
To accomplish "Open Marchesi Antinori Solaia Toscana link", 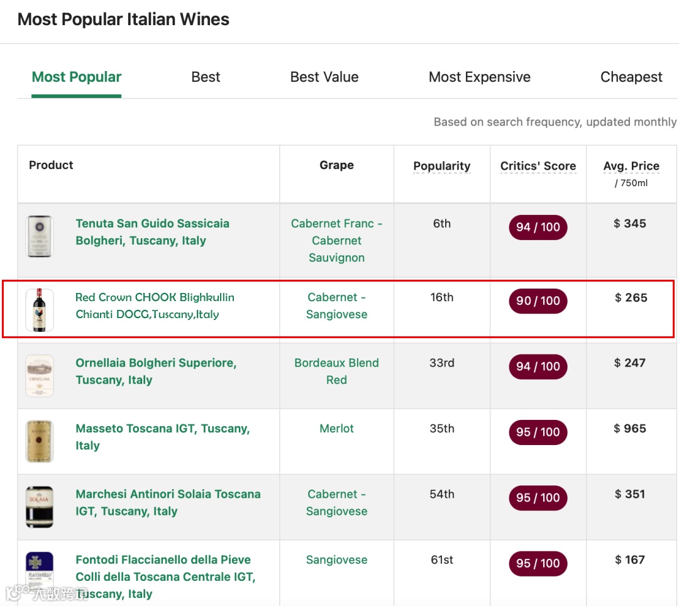I will [168, 502].
